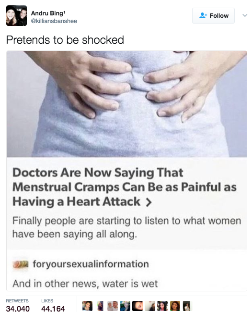Open the first liker's avatar
The image size is (252, 312).
[x=88, y=306]
